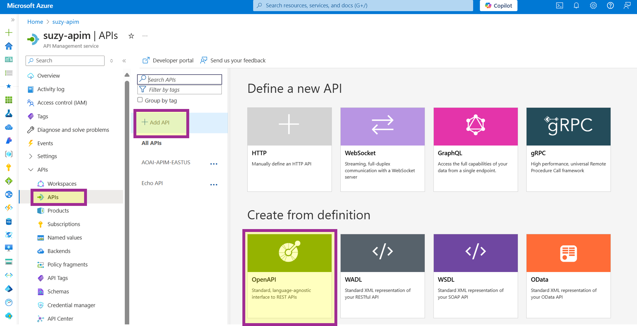This screenshot has height=326, width=637.
Task: Favorite suzy-apim with the star icon
Action: coord(131,36)
